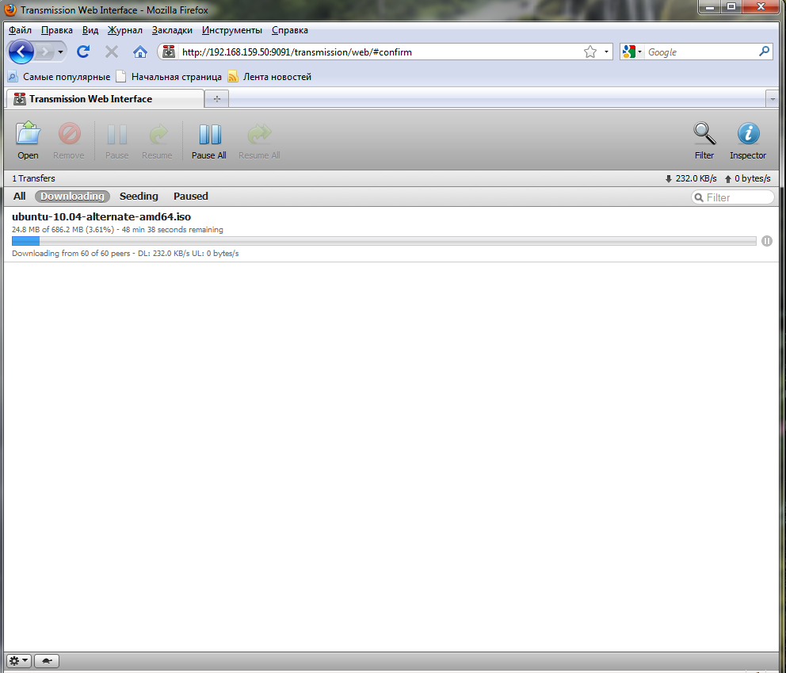Click "24.8 MB of 686.2 MB" progress text

(x=48, y=230)
